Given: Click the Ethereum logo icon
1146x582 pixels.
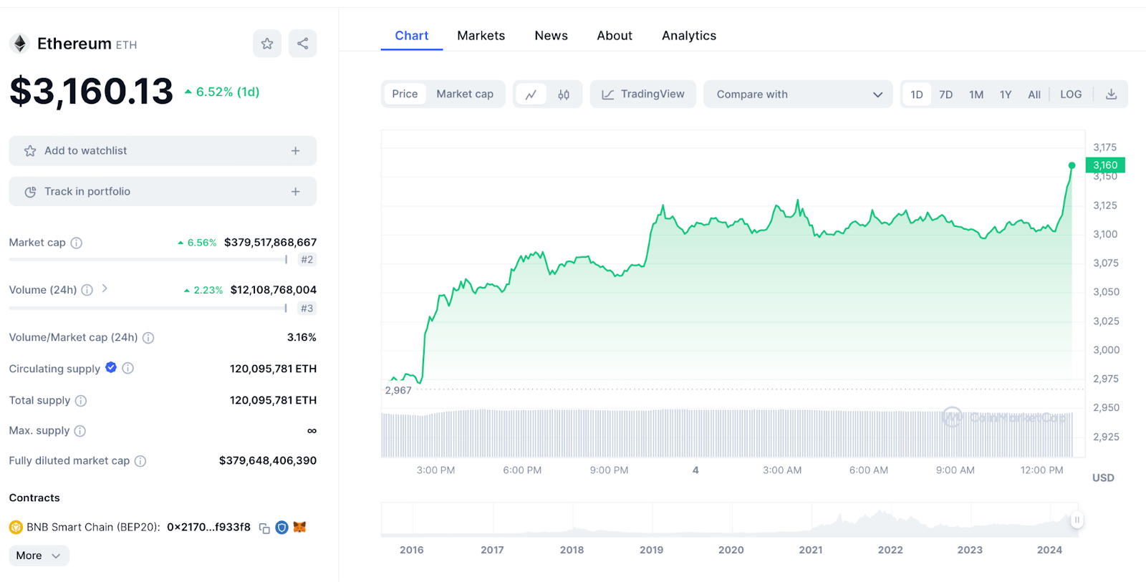Looking at the screenshot, I should point(20,44).
